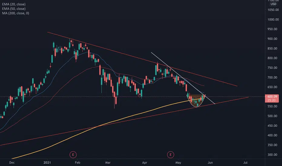Viewport: 282px width, 166px height.
Task: Click the Dec label on time axis
Action: [x=12, y=163]
